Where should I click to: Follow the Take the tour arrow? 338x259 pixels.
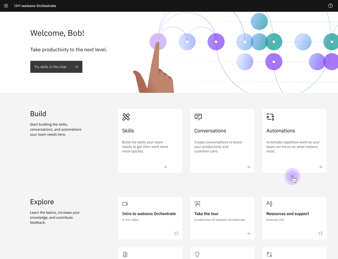pyautogui.click(x=248, y=233)
